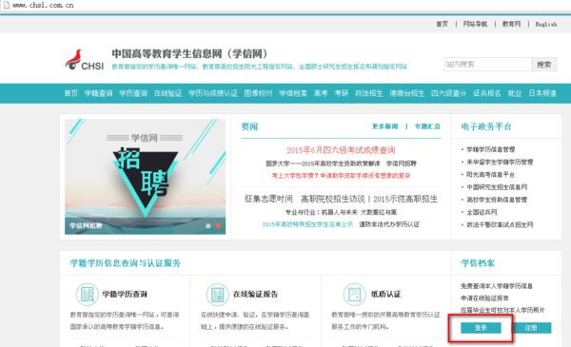This screenshot has width=571, height=347.
Task: Click the 学信网招聘 news link
Action: [402, 164]
